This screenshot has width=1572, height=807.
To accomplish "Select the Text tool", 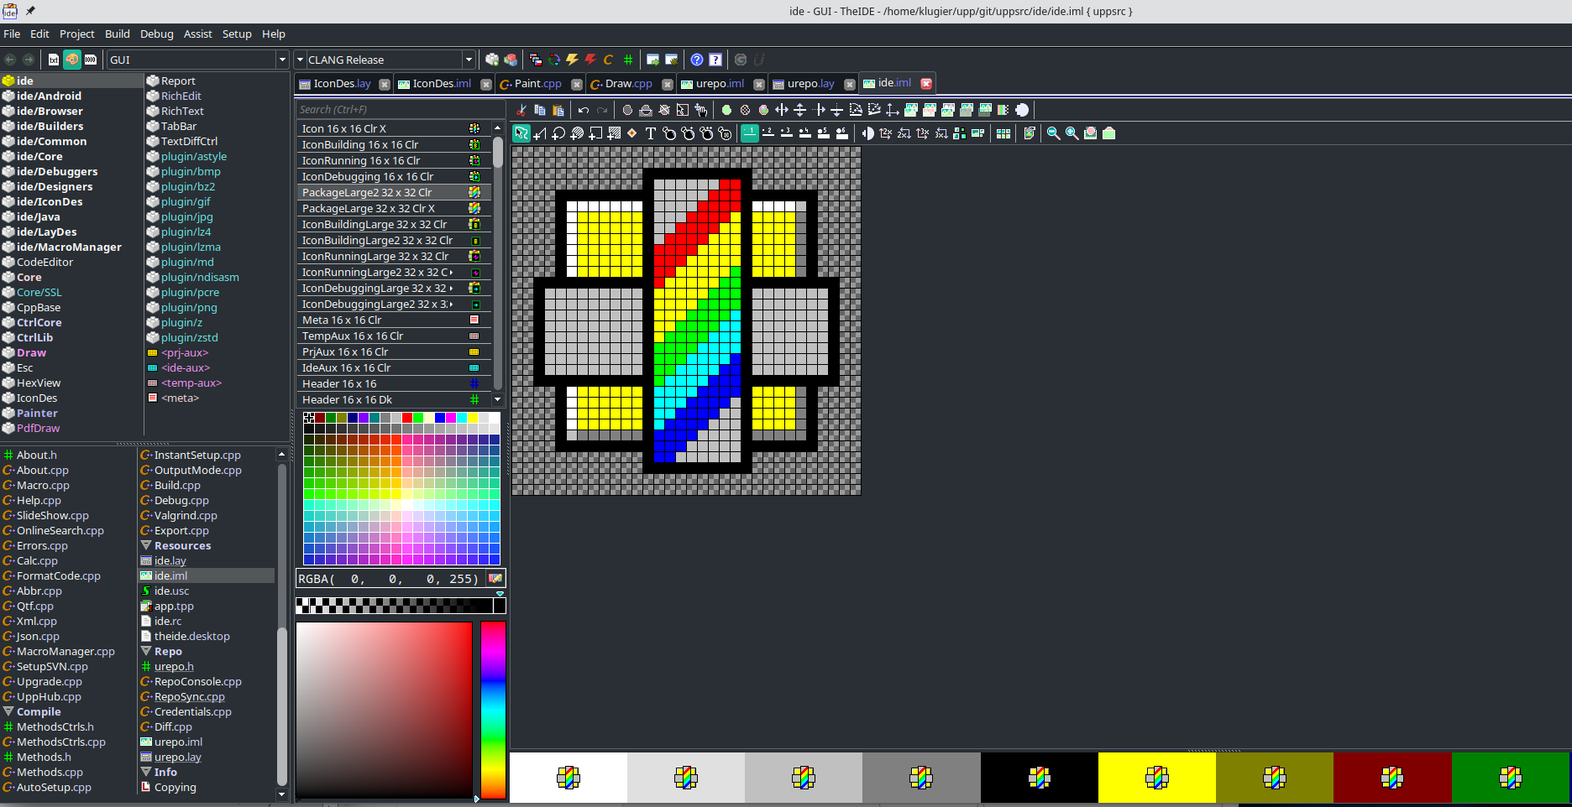I will [x=650, y=133].
